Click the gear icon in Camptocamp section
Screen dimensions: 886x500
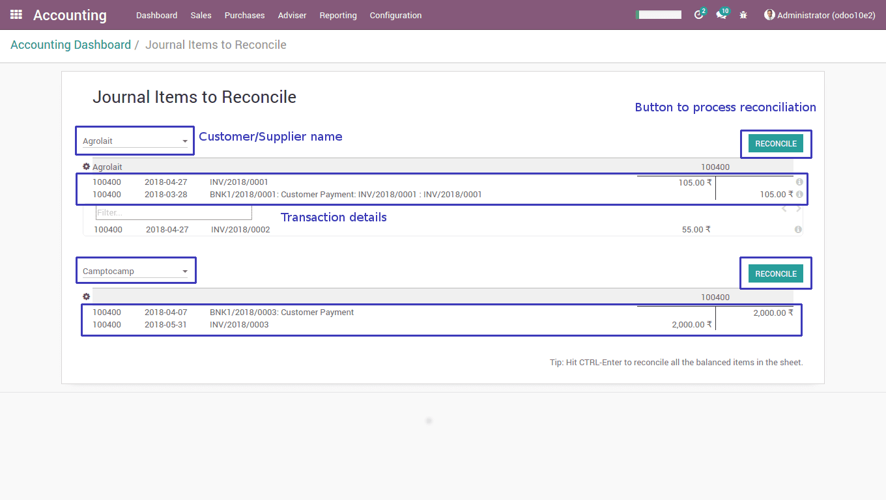pos(86,297)
